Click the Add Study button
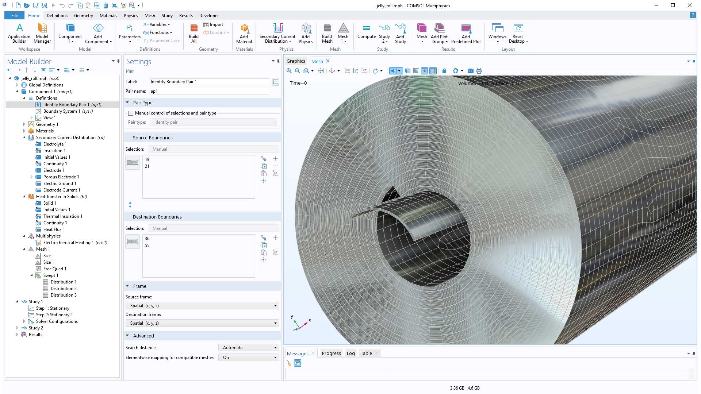This screenshot has height=394, width=701. coord(401,33)
